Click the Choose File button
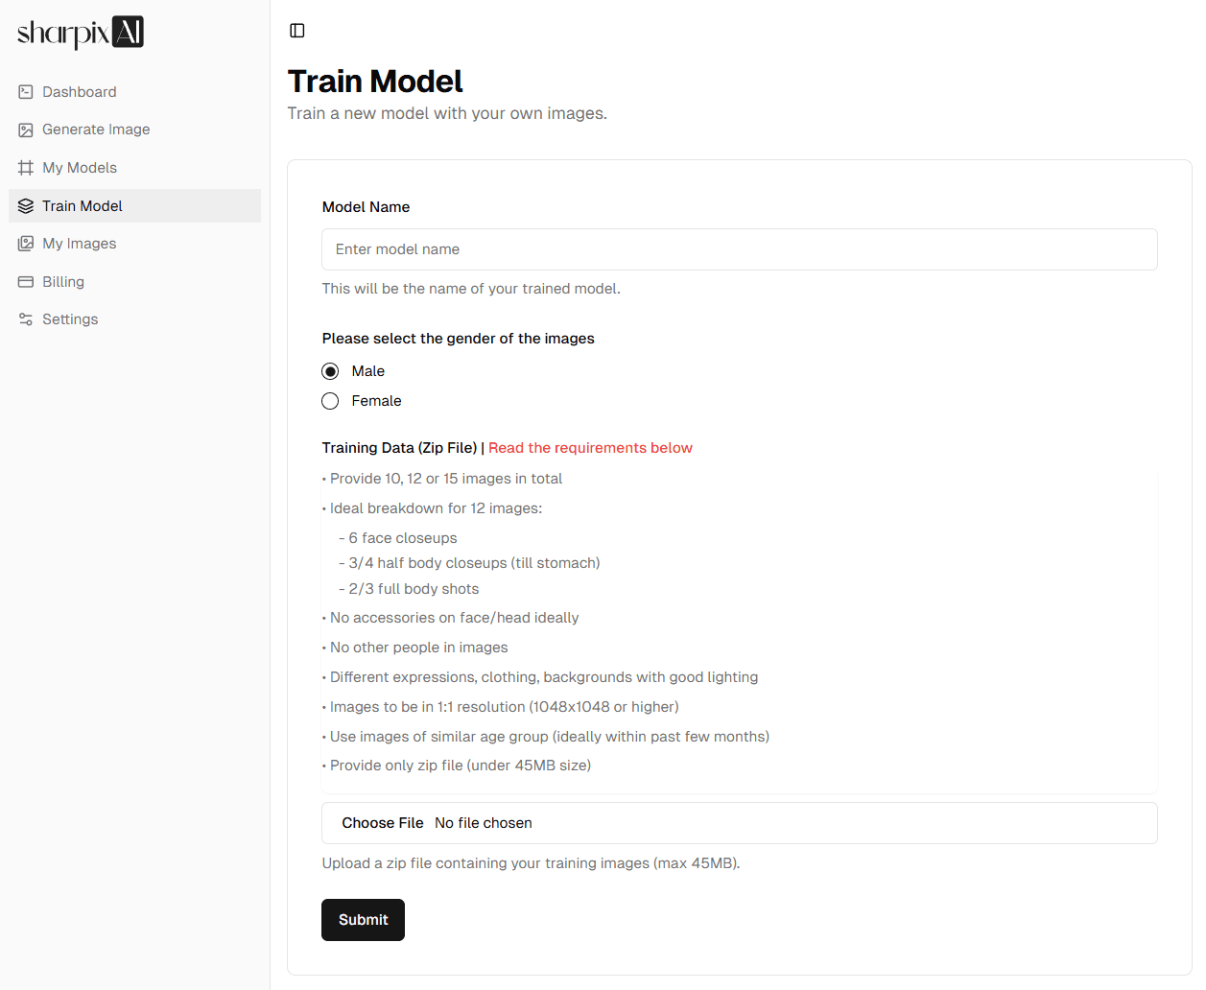1206x990 pixels. (383, 823)
